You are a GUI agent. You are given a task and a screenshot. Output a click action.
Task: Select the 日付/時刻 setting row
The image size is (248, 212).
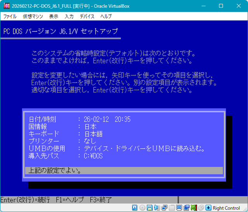pos(124,119)
